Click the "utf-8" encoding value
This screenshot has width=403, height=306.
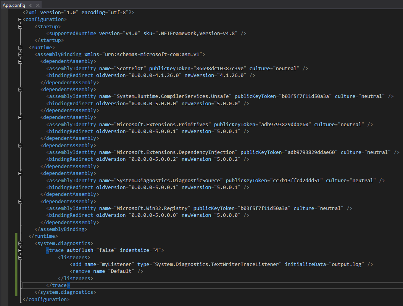tap(118, 12)
